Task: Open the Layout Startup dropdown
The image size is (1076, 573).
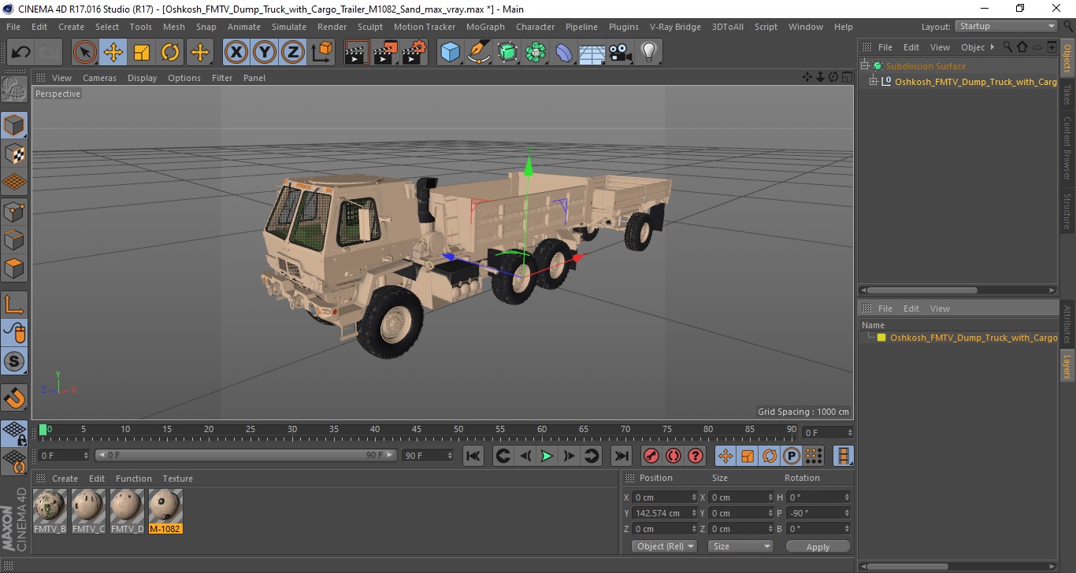Action: pyautogui.click(x=1006, y=26)
